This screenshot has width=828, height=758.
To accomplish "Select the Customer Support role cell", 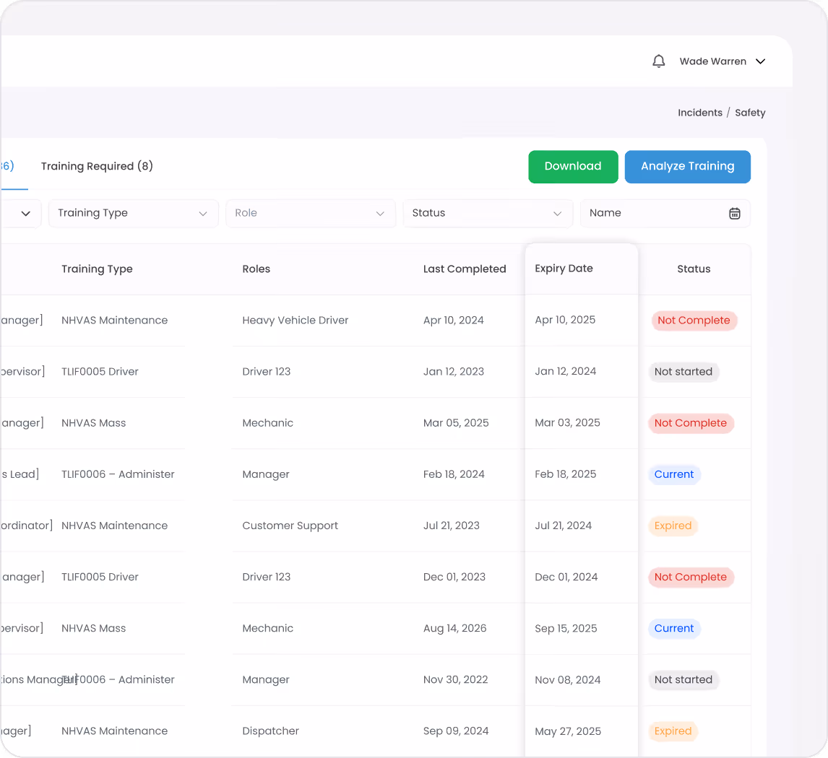I will (290, 526).
